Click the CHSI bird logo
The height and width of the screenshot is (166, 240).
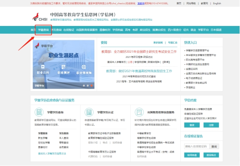point(40,17)
